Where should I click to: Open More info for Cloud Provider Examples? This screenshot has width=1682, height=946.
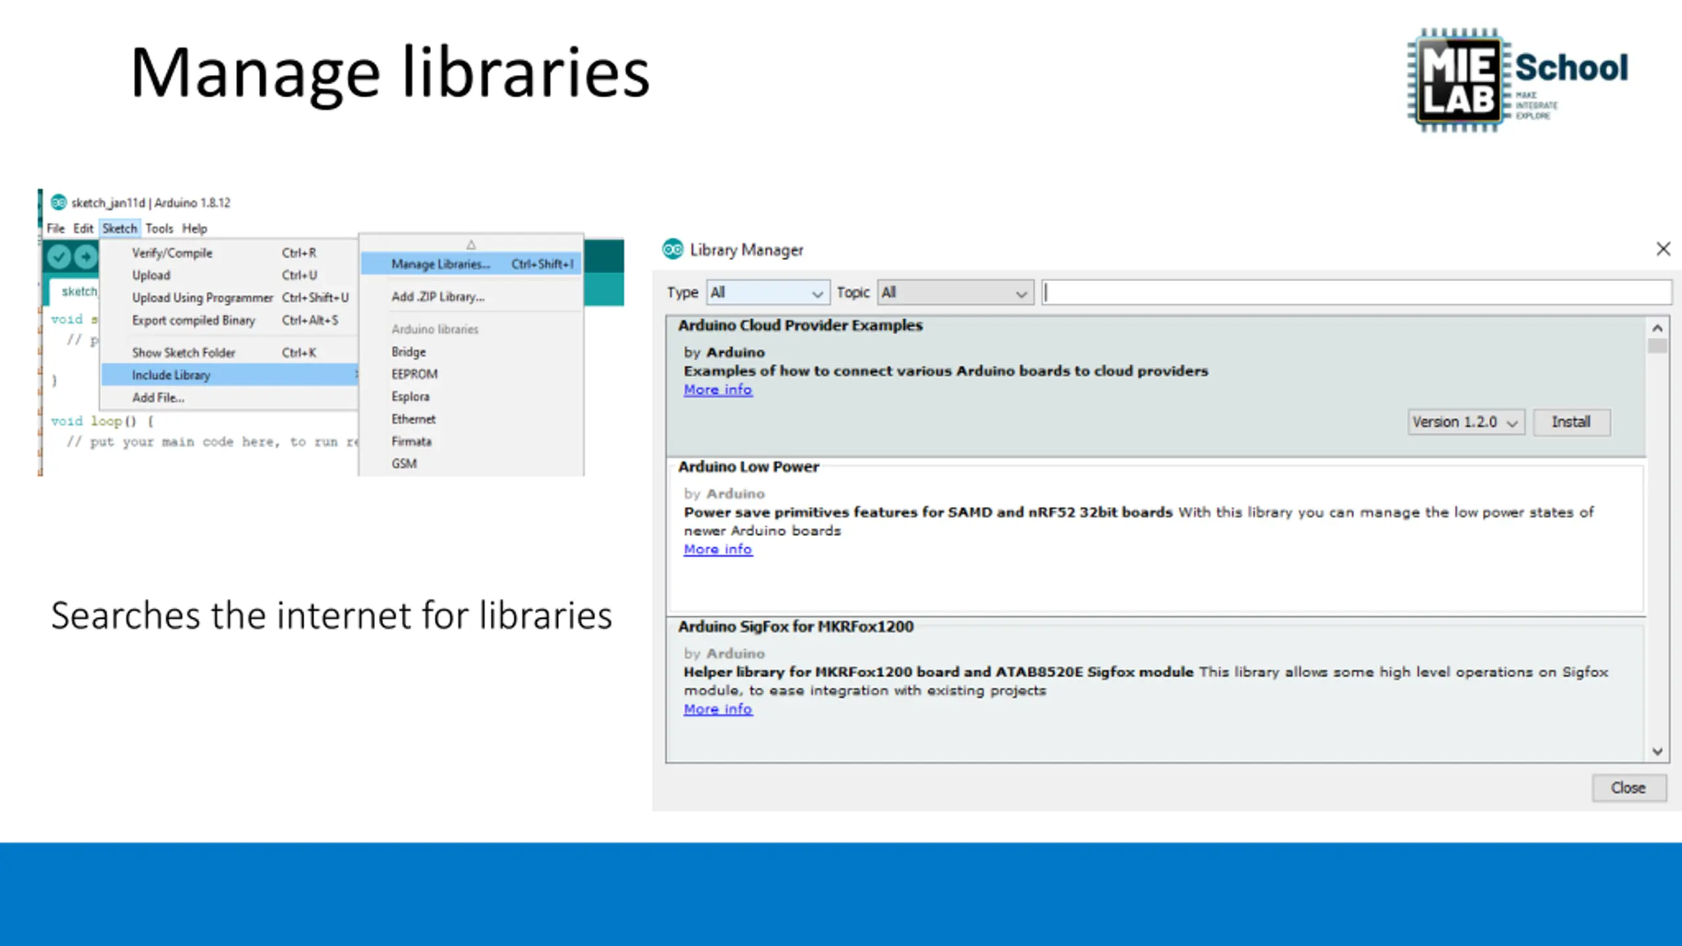[718, 390]
